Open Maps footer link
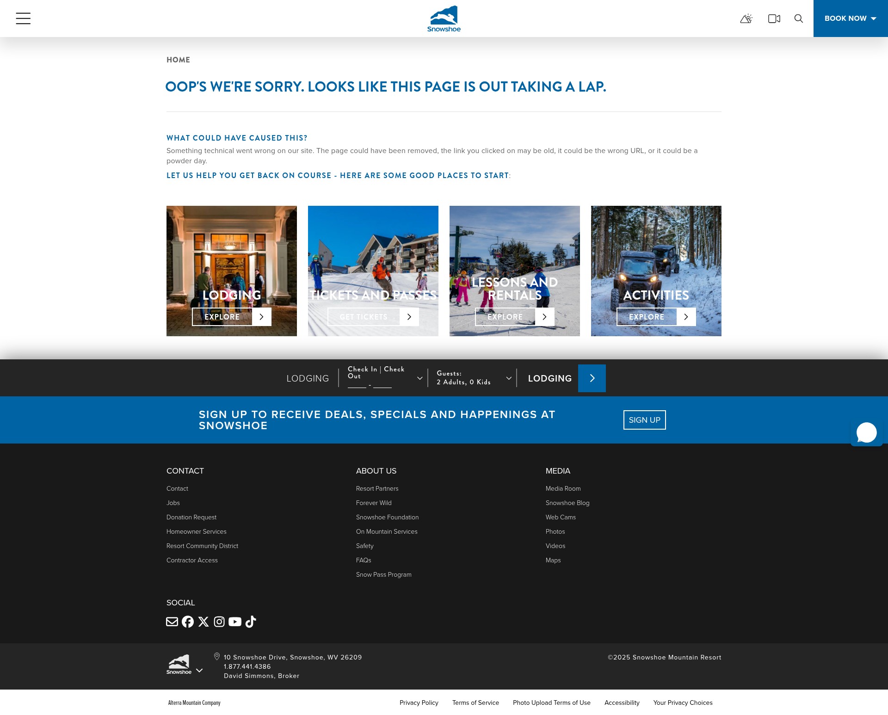Screen dimensions: 888x715 (553, 560)
